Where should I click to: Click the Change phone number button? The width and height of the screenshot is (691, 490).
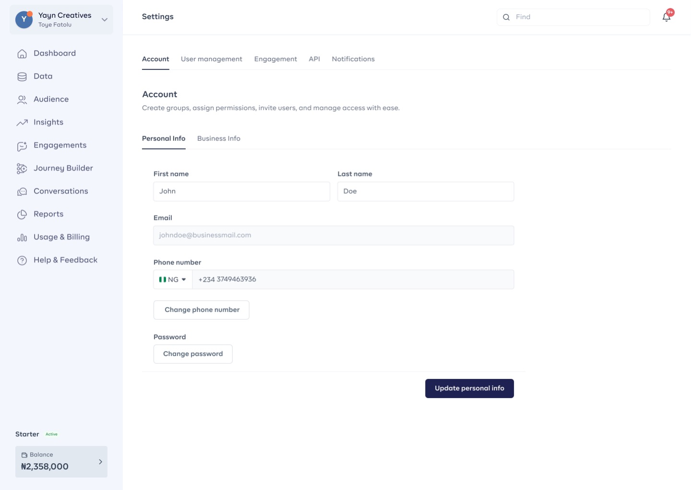(202, 310)
